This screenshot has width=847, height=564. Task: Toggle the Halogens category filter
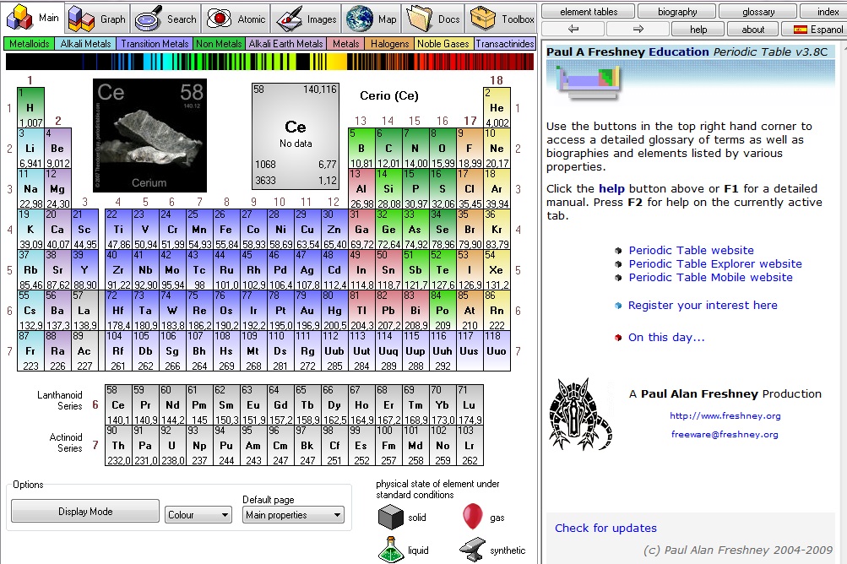coord(389,44)
